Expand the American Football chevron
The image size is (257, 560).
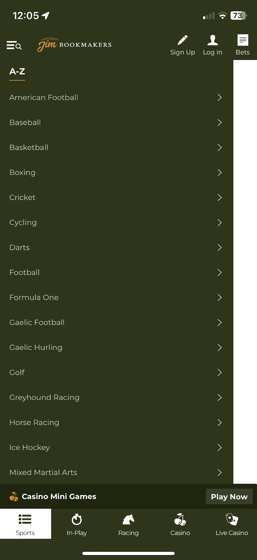[x=220, y=98]
